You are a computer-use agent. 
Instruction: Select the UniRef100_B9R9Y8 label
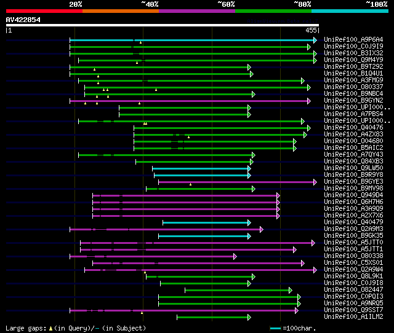coord(353,175)
